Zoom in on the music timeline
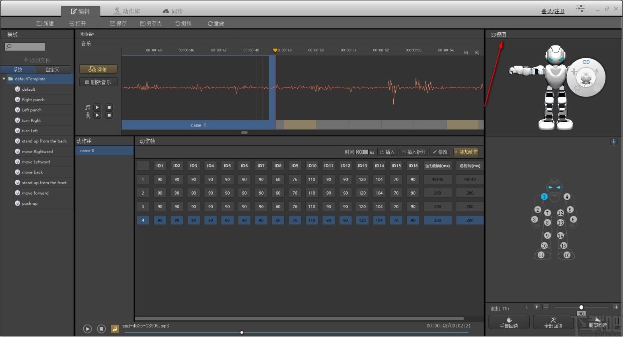623x337 pixels. coord(477,53)
